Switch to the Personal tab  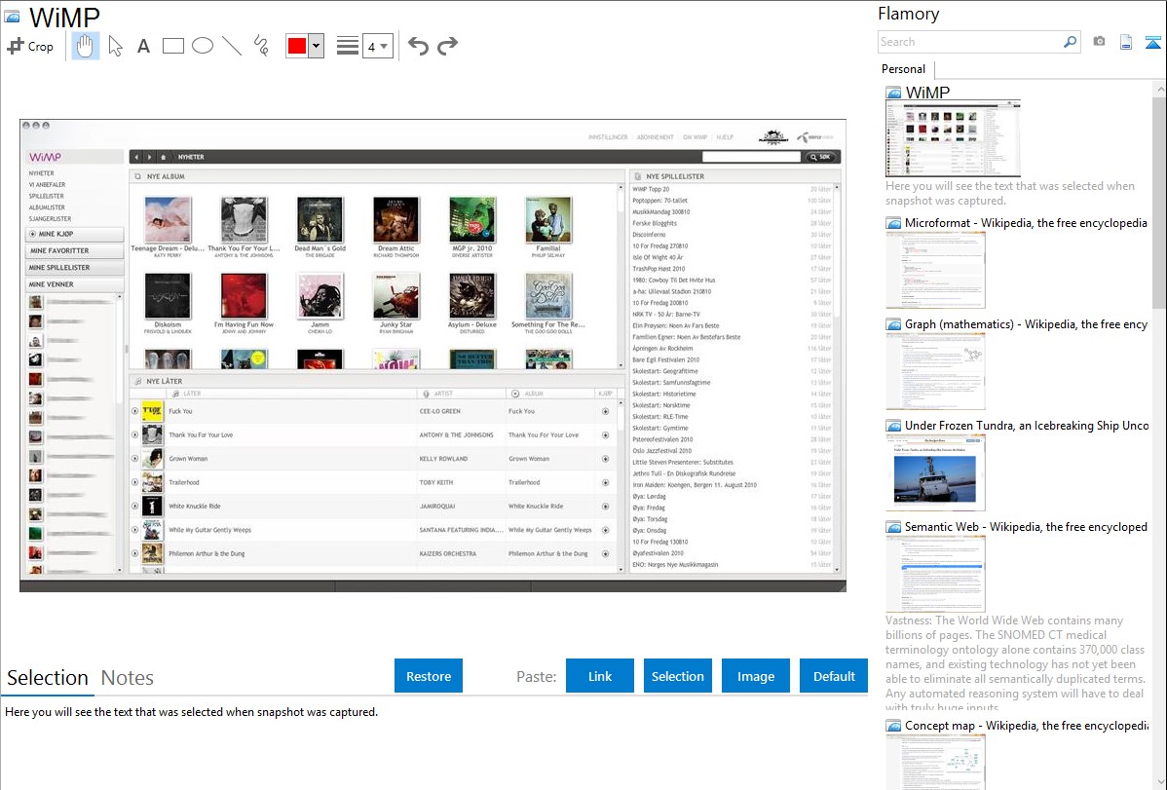click(904, 69)
